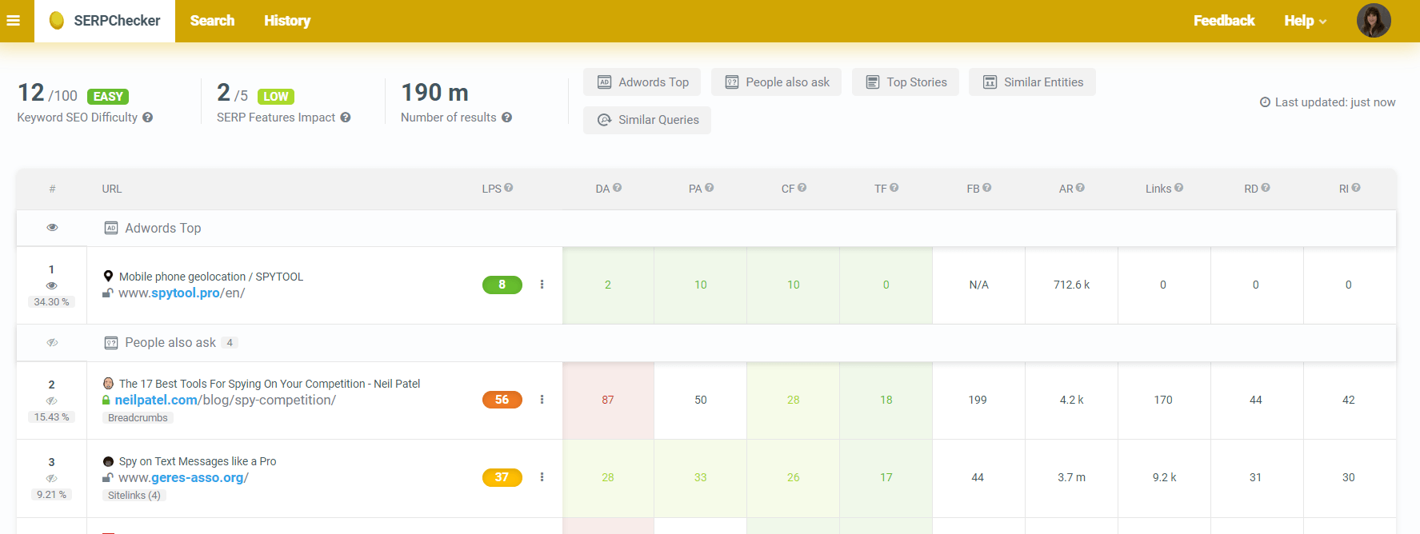Click the People also ask feature button
This screenshot has height=534, width=1420.
(776, 82)
